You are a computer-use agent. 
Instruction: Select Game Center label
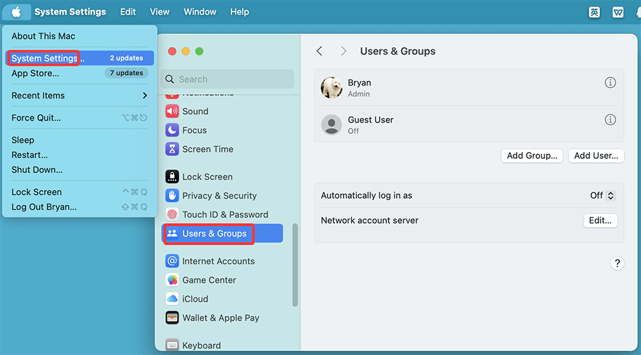[x=210, y=280]
